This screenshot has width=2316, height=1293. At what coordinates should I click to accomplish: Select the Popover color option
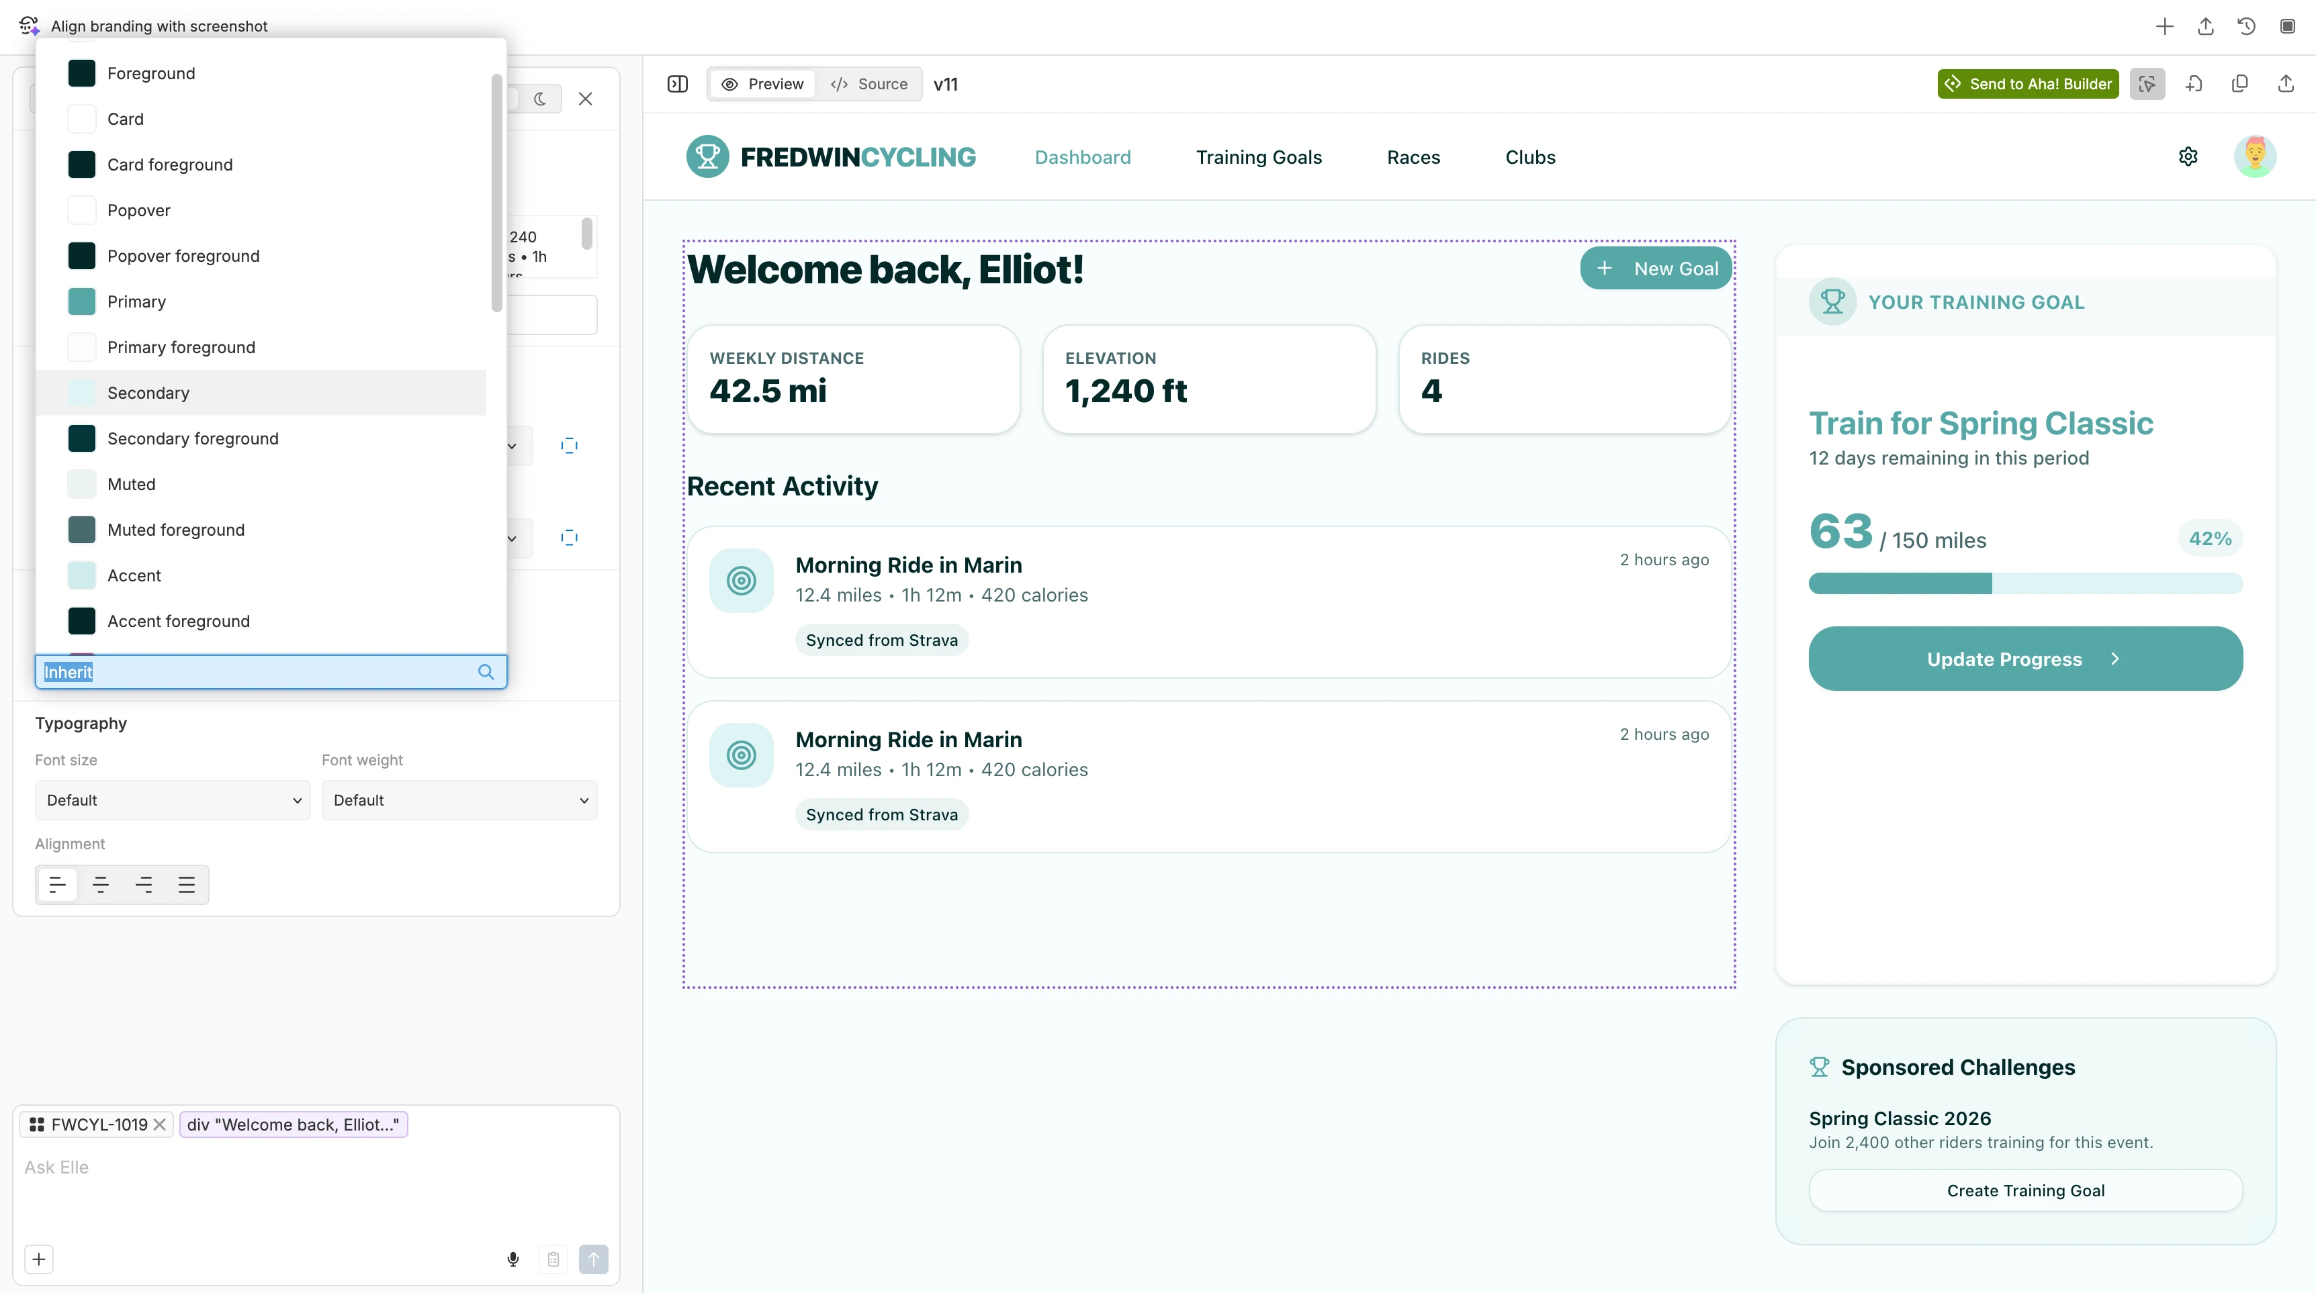tap(262, 210)
